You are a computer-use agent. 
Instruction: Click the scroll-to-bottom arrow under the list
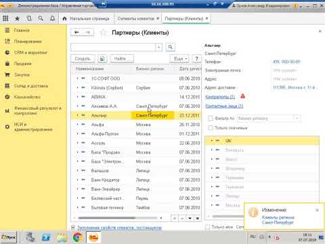point(197,218)
